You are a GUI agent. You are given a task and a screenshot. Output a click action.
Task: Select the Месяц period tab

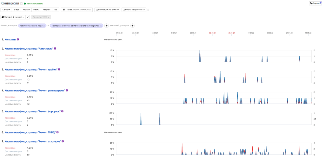[x=36, y=10]
